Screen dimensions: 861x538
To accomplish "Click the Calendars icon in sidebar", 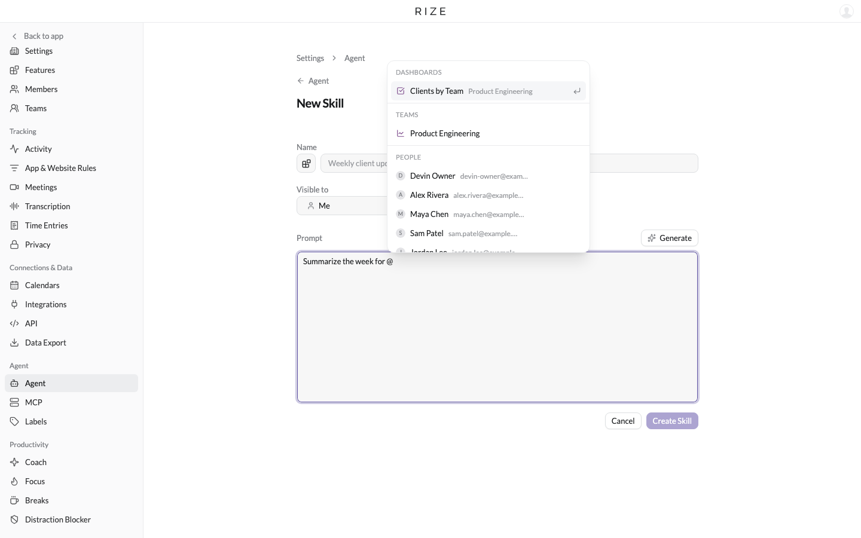I will 14,285.
